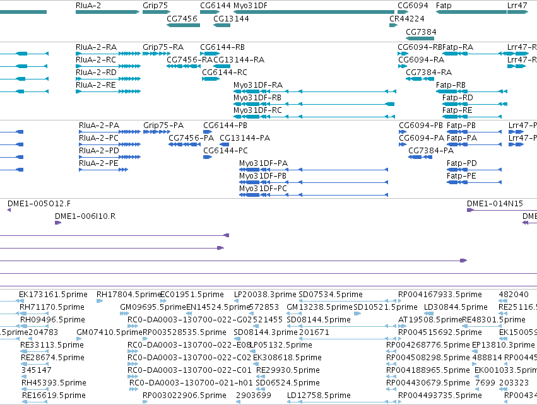Image resolution: width=537 pixels, height=405 pixels.
Task: Click the DME1-005O12.F BAC end label
Action: point(39,204)
